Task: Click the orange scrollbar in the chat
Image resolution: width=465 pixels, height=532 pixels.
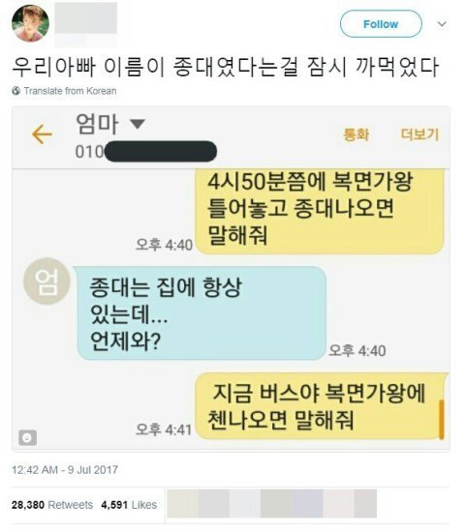Action: tap(441, 420)
